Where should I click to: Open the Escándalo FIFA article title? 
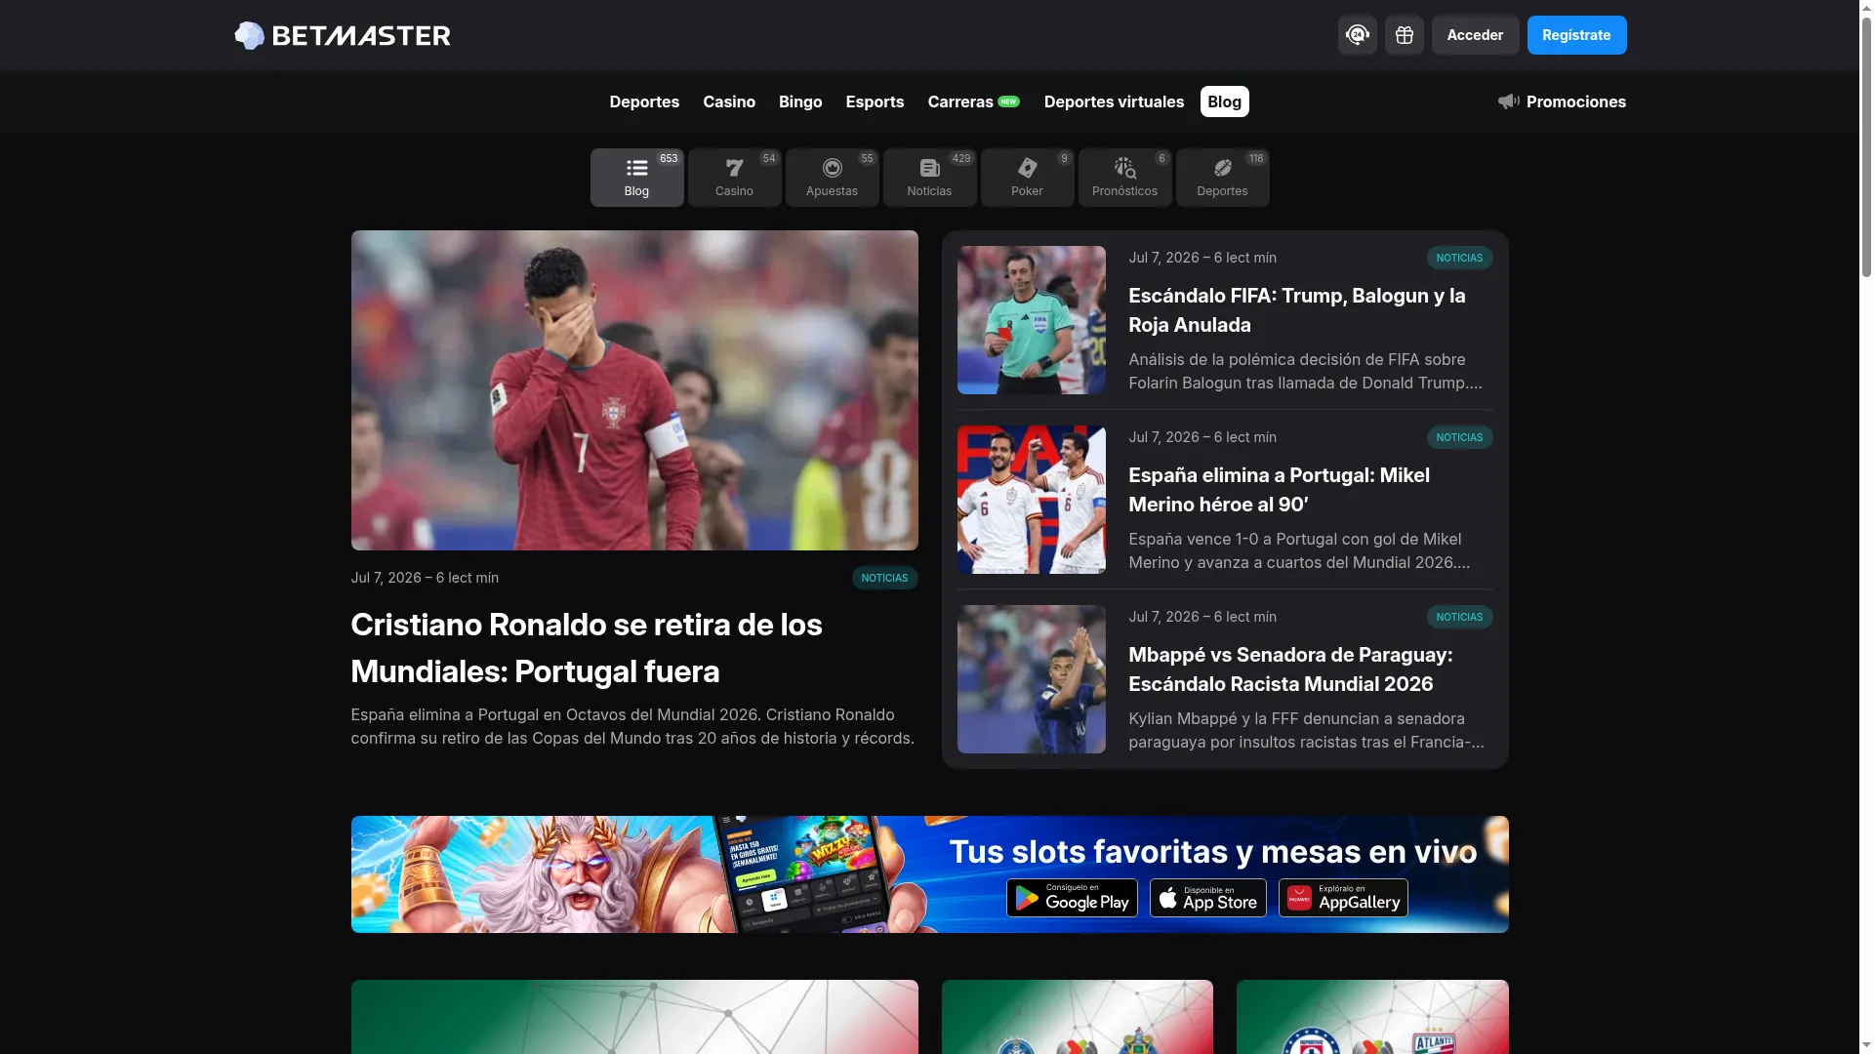pos(1296,310)
